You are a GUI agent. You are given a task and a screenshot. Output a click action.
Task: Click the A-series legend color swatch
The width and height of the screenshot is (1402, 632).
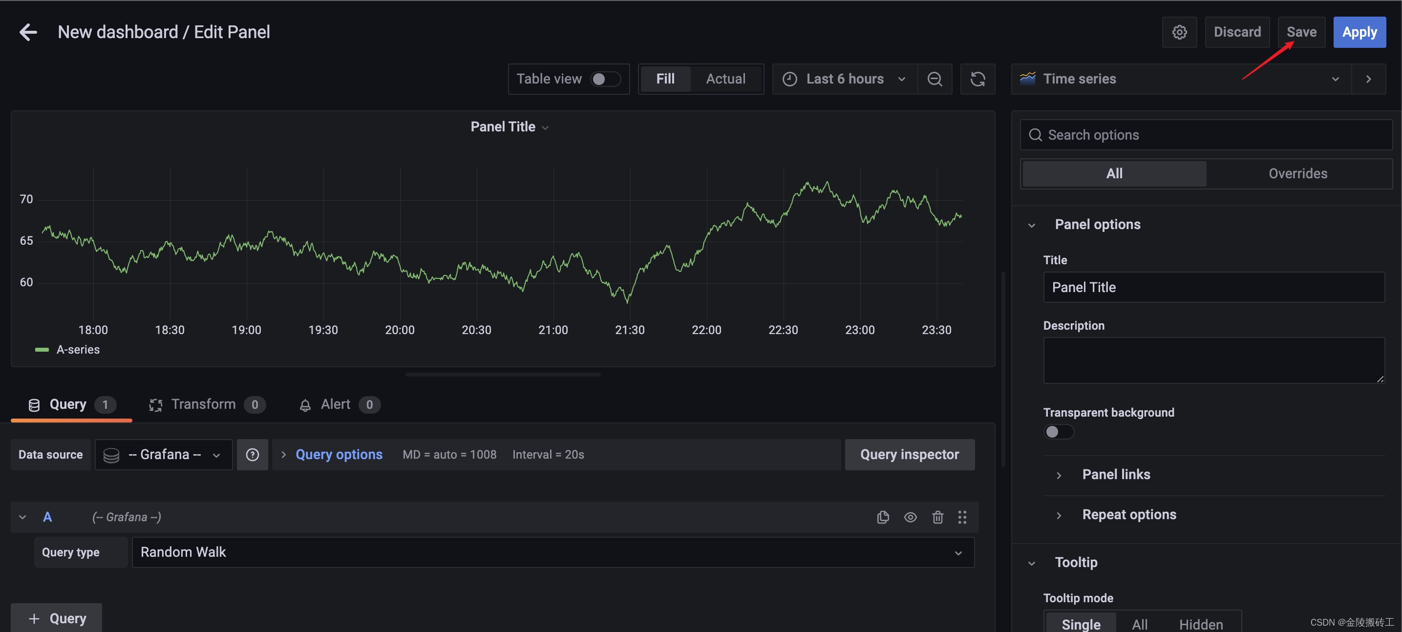(42, 350)
